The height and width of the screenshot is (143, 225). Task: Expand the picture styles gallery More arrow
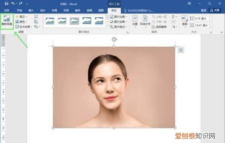107,26
